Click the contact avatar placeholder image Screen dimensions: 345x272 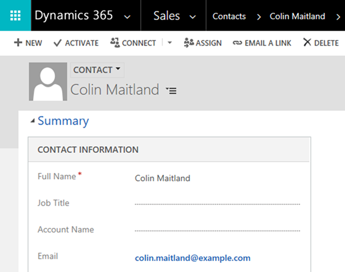[x=47, y=82]
